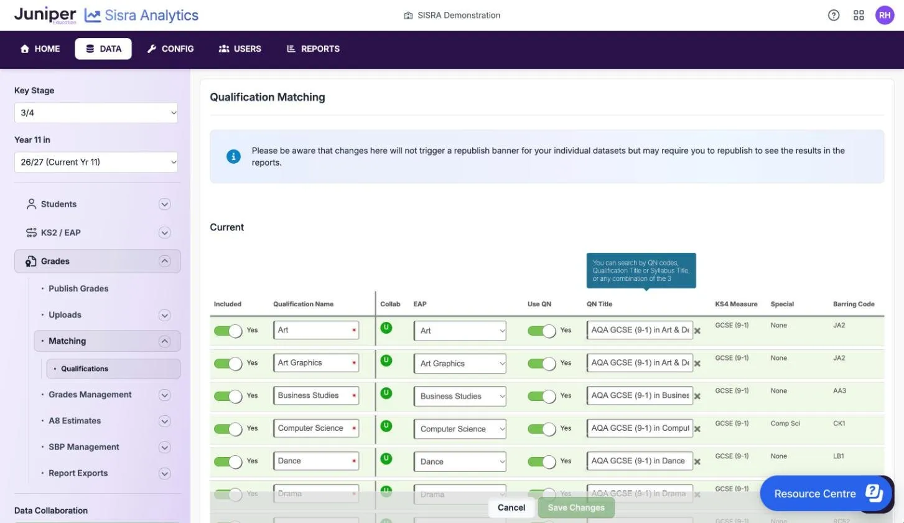Clear QN Title for the Art row

697,331
